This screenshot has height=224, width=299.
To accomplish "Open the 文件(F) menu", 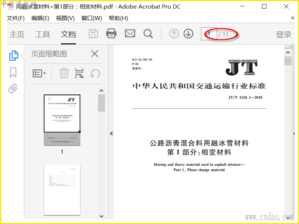I will point(16,18).
